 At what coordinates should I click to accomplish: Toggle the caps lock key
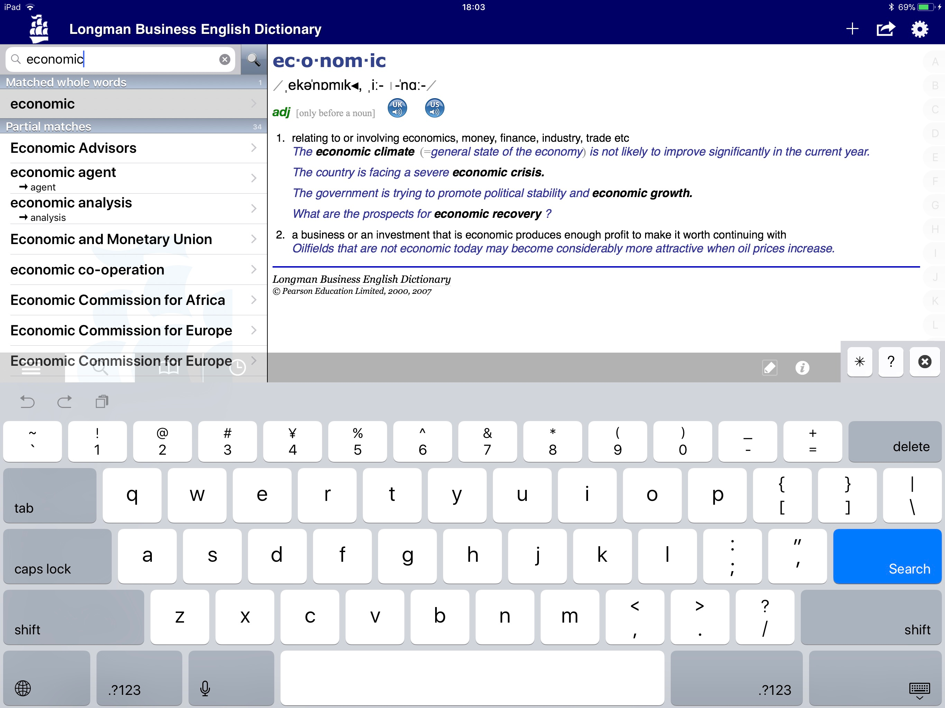click(57, 556)
